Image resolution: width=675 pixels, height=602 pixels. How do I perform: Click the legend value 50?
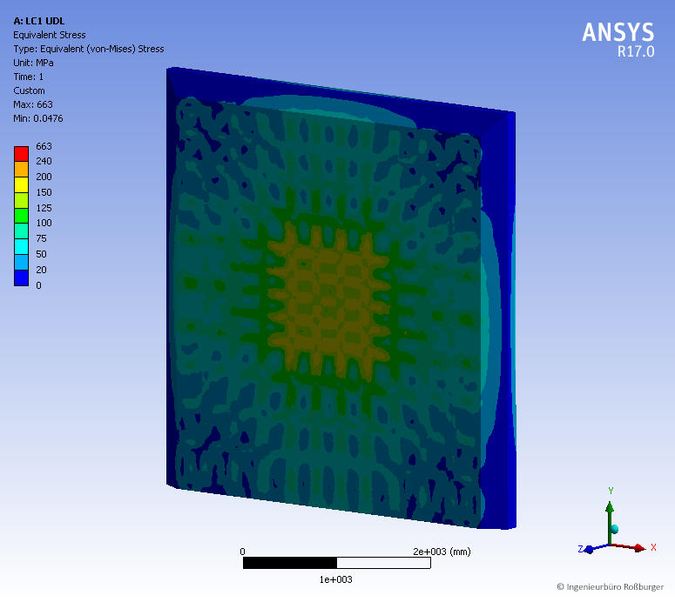point(41,254)
